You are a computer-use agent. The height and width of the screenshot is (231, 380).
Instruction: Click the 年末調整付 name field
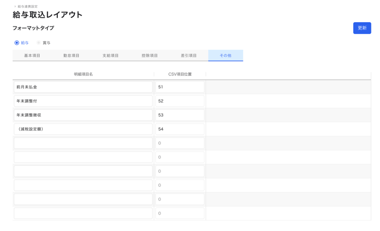pos(83,101)
